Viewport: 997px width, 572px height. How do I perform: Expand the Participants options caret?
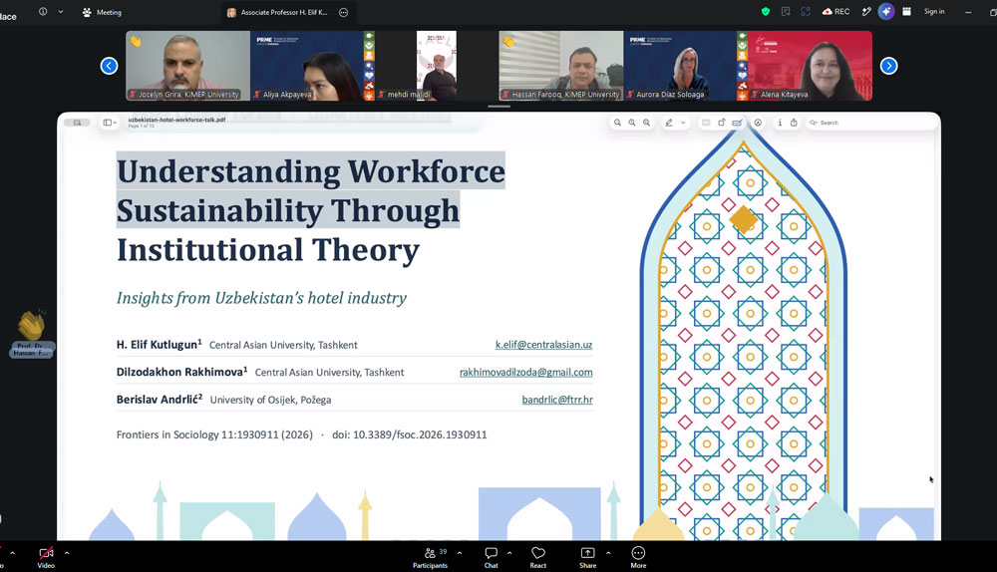pos(460,553)
